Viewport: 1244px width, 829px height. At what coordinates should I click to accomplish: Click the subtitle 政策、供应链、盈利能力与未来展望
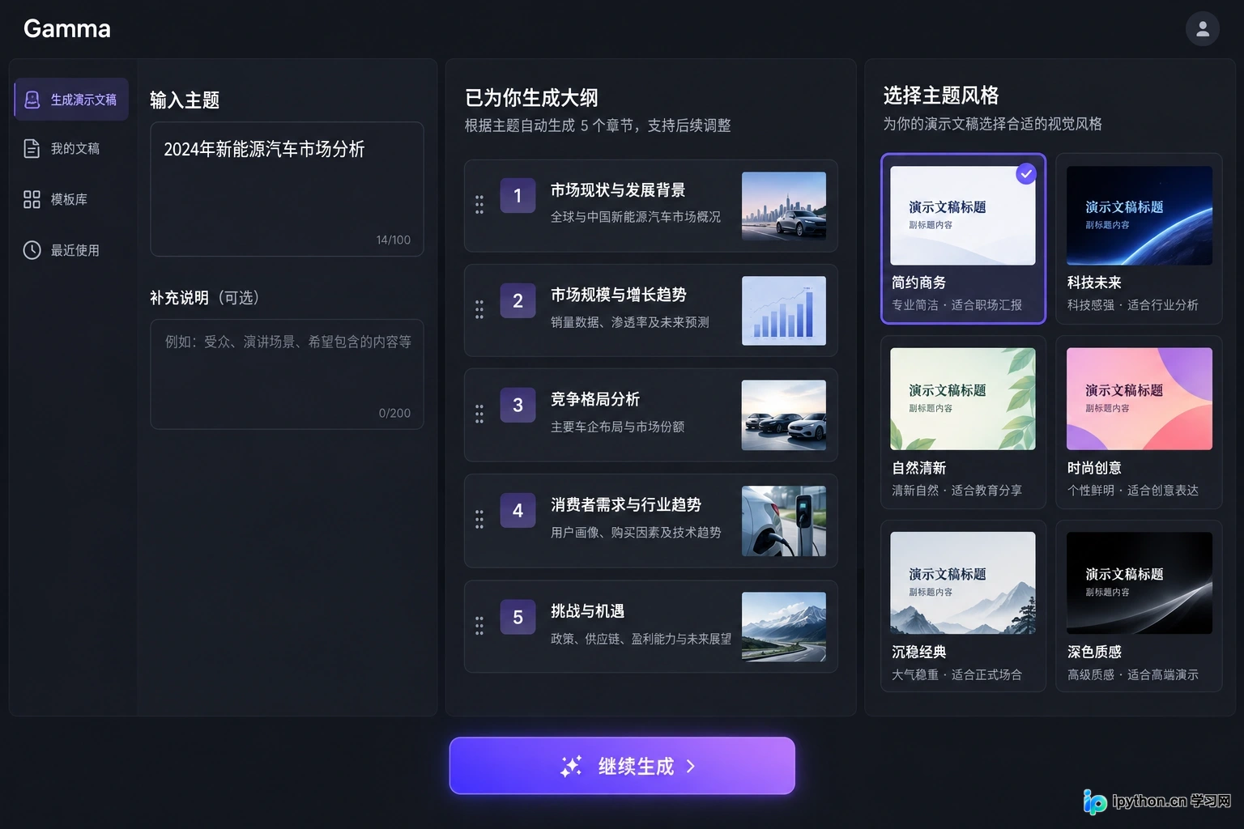641,639
